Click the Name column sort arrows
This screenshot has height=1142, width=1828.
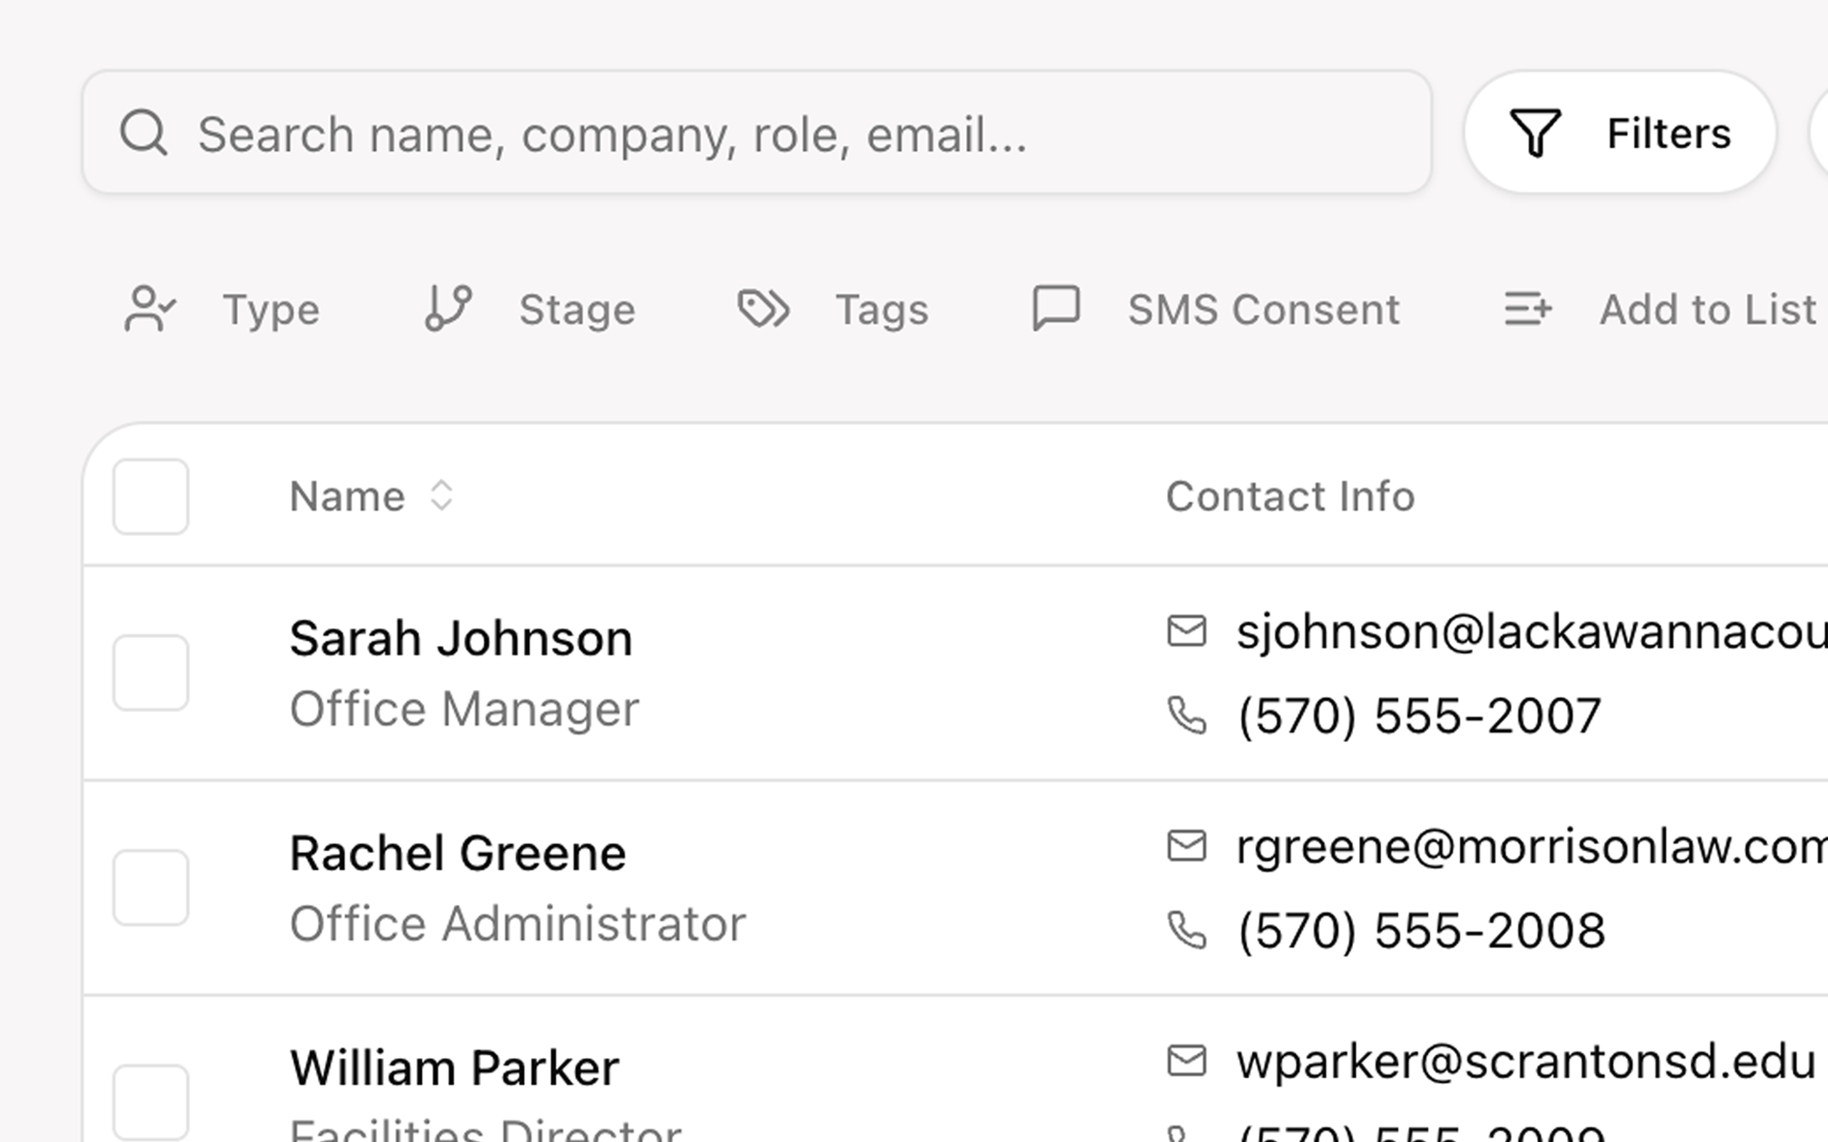click(441, 496)
